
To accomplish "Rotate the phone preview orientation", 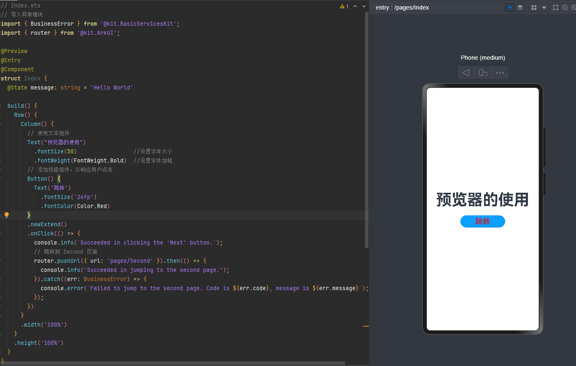I will 483,73.
